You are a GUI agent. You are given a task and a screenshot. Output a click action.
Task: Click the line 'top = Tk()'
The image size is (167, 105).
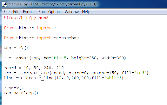tap(16, 48)
